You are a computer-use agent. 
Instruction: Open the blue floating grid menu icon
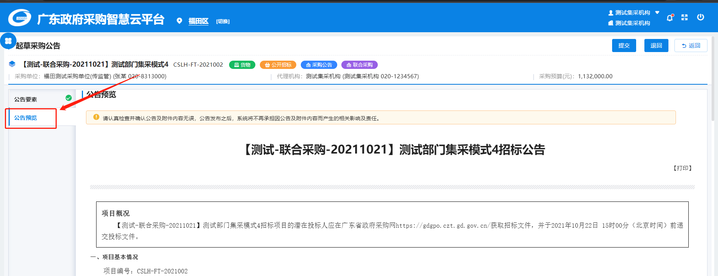pos(8,41)
